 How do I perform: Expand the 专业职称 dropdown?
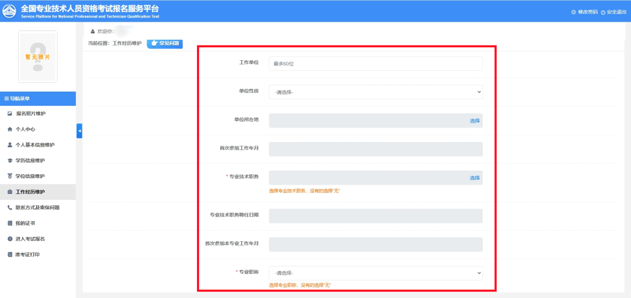pyautogui.click(x=376, y=273)
